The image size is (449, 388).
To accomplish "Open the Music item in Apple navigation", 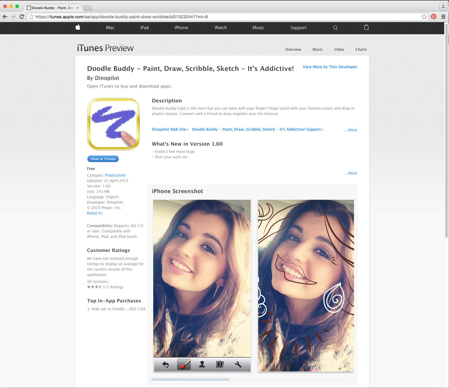I will click(258, 28).
